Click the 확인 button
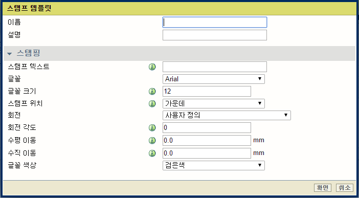The image size is (359, 198). tap(323, 188)
